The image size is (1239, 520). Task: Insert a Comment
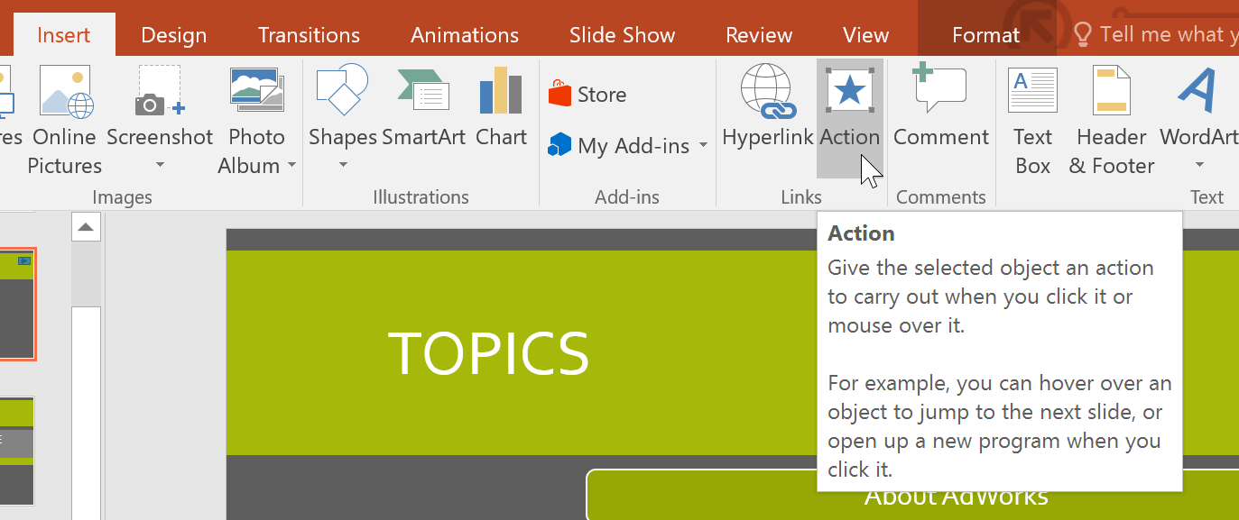pyautogui.click(x=940, y=108)
